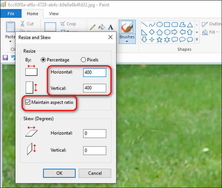Select the Cloud callout shape
Screen dimensions: 222x188
click(x=190, y=39)
